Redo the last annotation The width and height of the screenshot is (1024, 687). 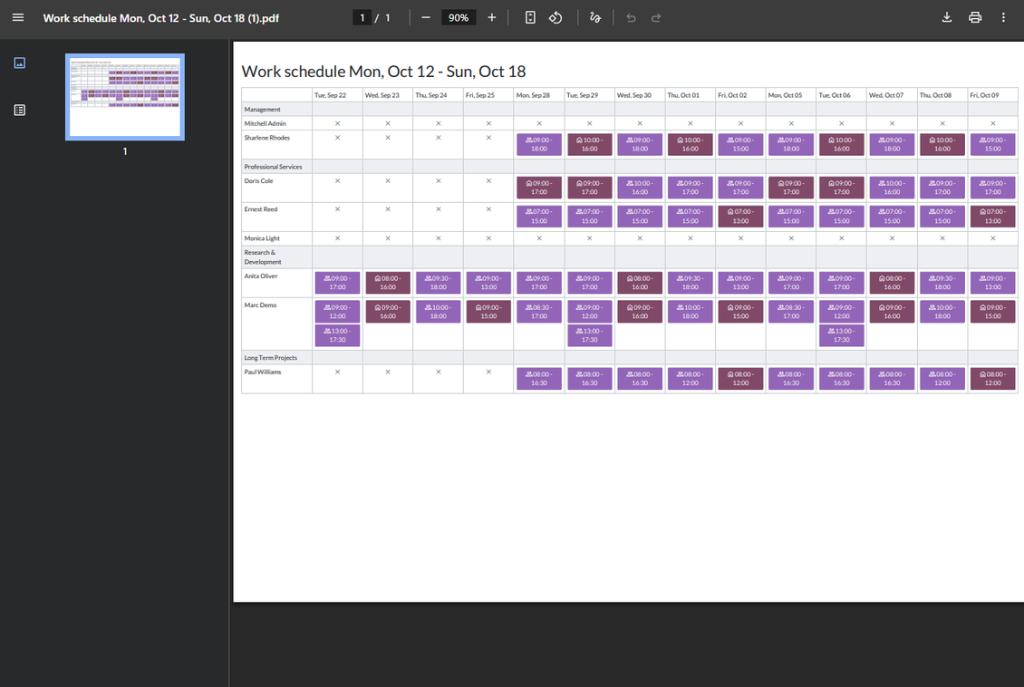[x=656, y=17]
